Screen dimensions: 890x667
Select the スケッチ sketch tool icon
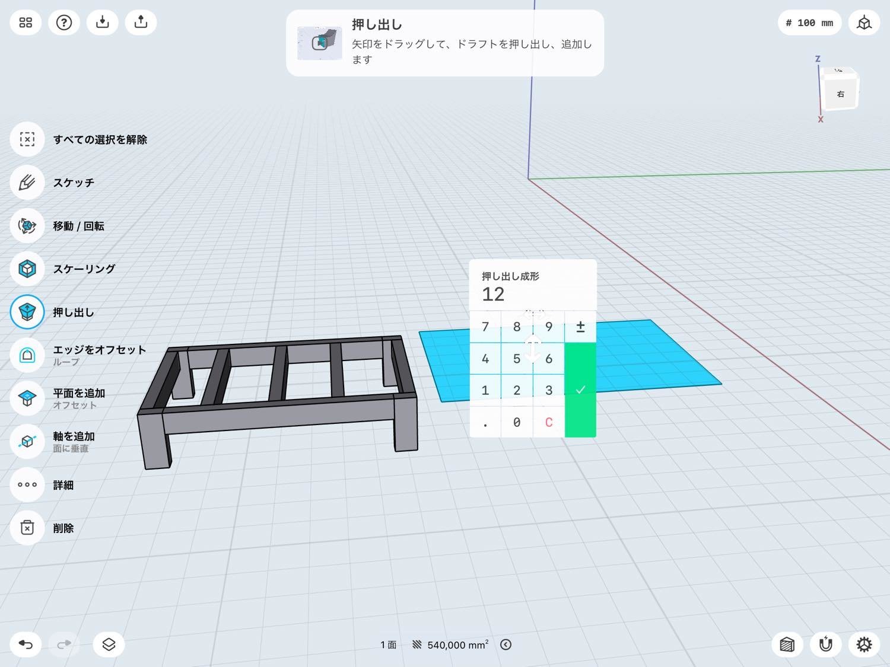pos(27,183)
